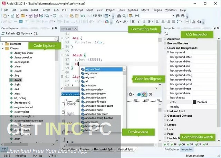The width and height of the screenshot is (221, 158).
Task: Expand the Box and Borders group
Action: tap(165, 43)
